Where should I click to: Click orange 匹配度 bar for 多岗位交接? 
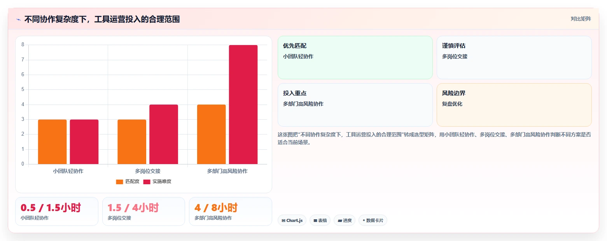pyautogui.click(x=132, y=142)
